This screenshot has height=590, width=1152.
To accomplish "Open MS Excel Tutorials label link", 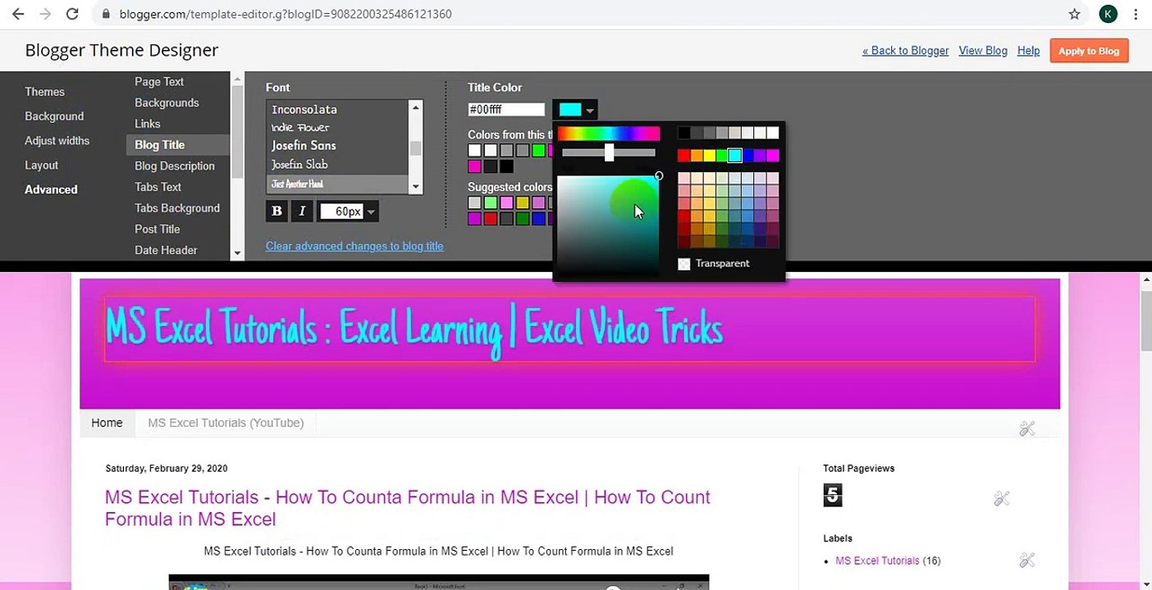I will [x=877, y=560].
